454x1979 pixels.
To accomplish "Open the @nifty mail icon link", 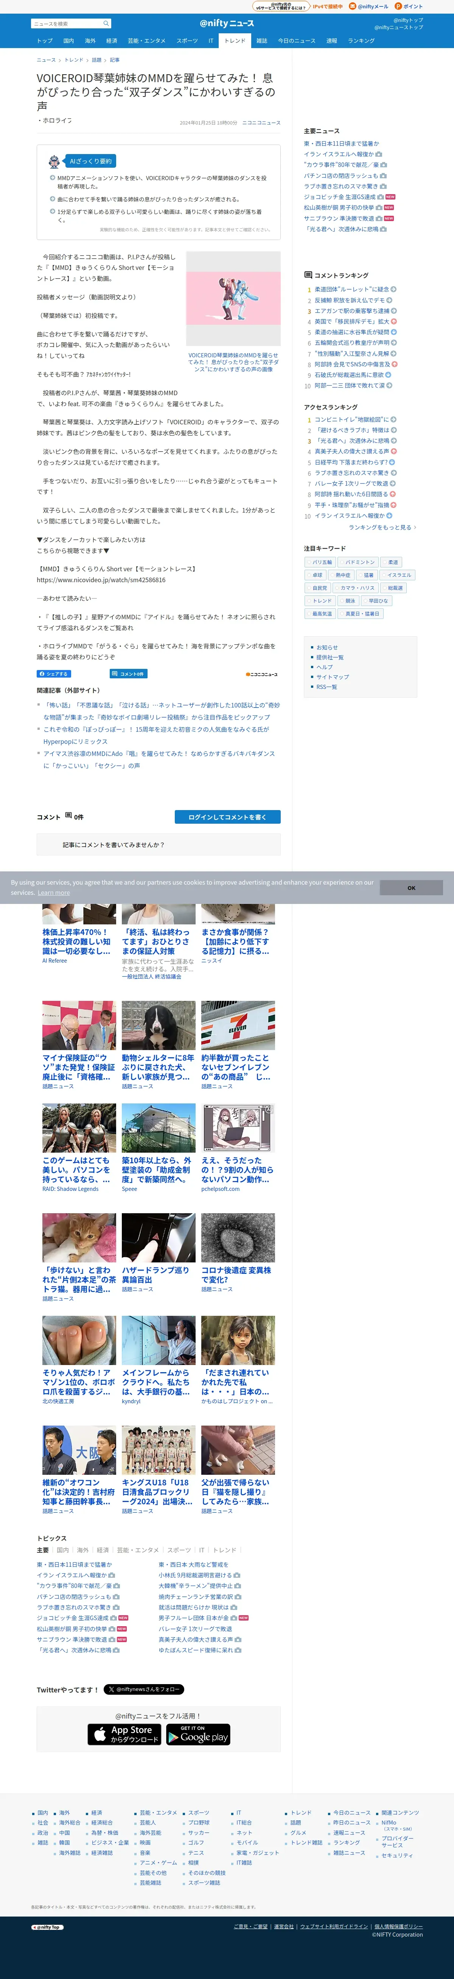I will [x=353, y=6].
